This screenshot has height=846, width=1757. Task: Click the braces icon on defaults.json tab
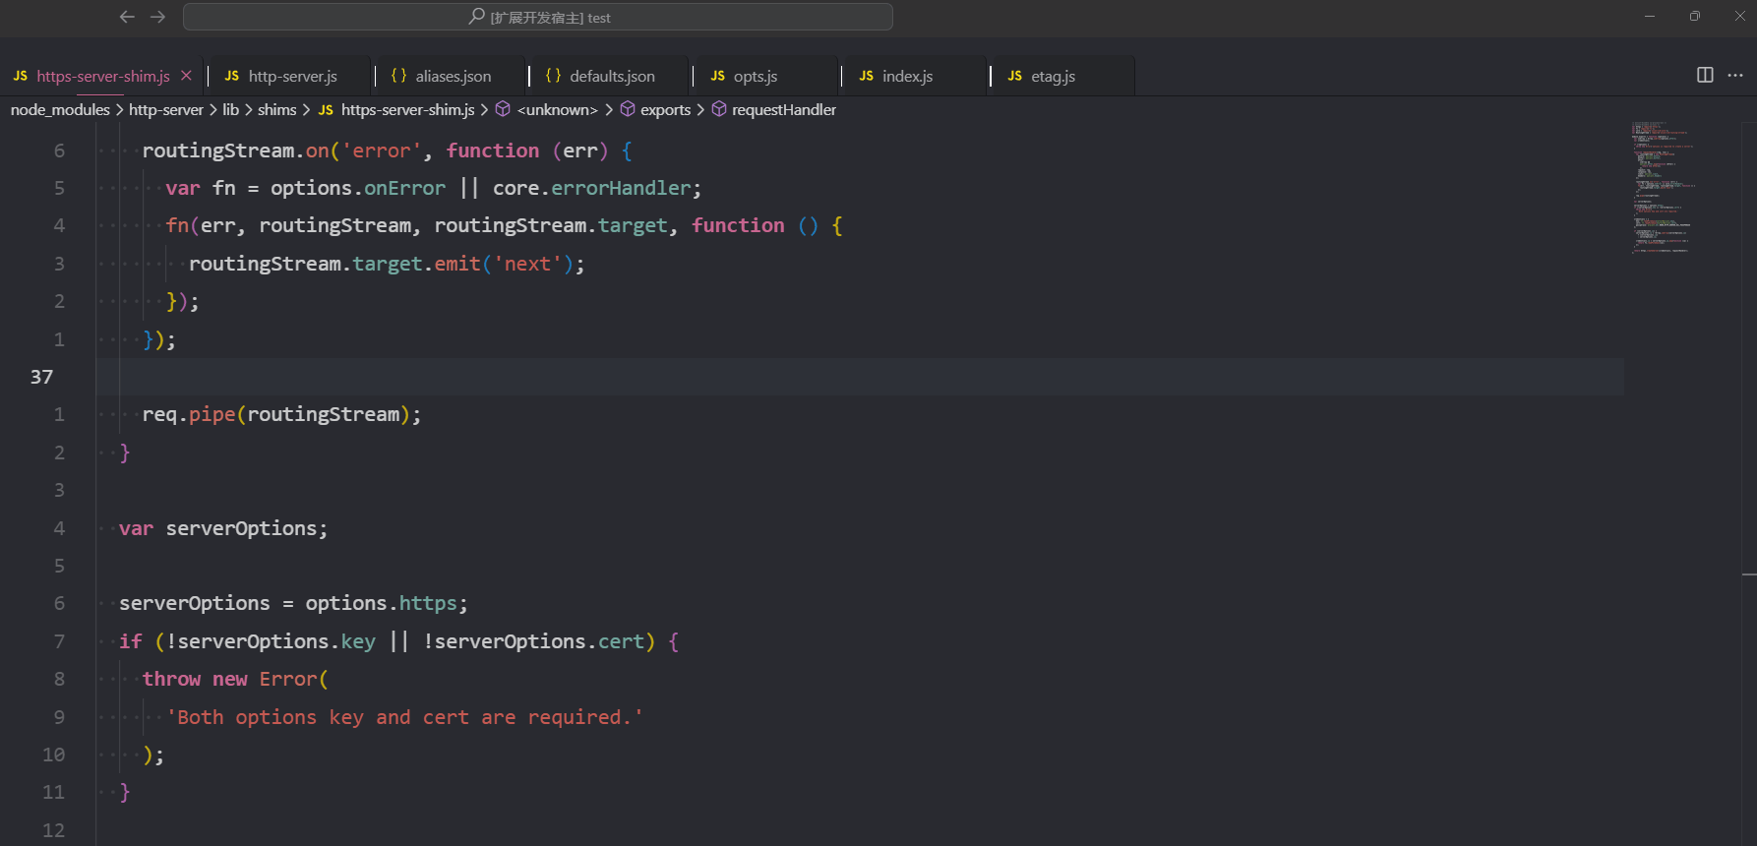(553, 76)
